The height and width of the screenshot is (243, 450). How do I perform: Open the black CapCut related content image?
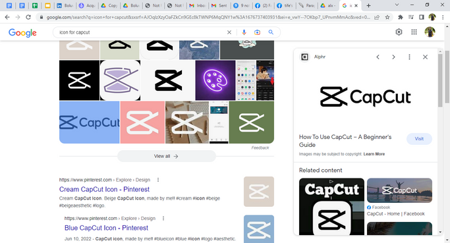click(331, 207)
